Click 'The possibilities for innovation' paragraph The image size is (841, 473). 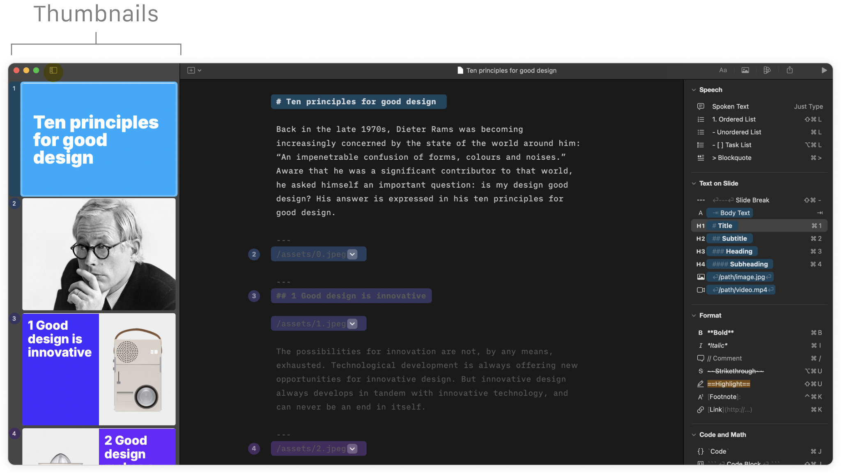pos(427,379)
